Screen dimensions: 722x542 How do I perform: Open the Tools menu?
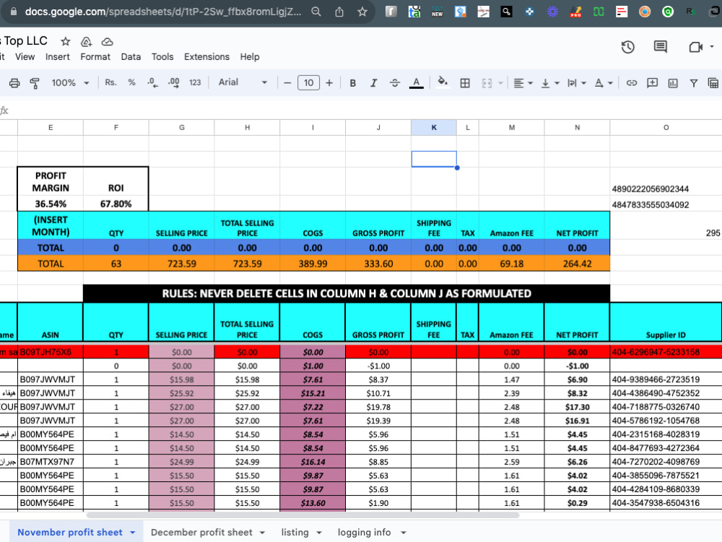162,56
